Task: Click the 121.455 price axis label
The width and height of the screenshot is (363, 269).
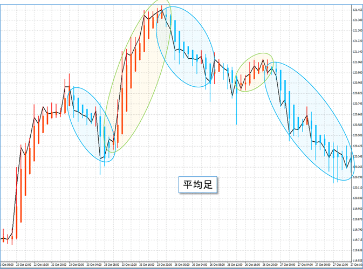Action: click(356, 10)
